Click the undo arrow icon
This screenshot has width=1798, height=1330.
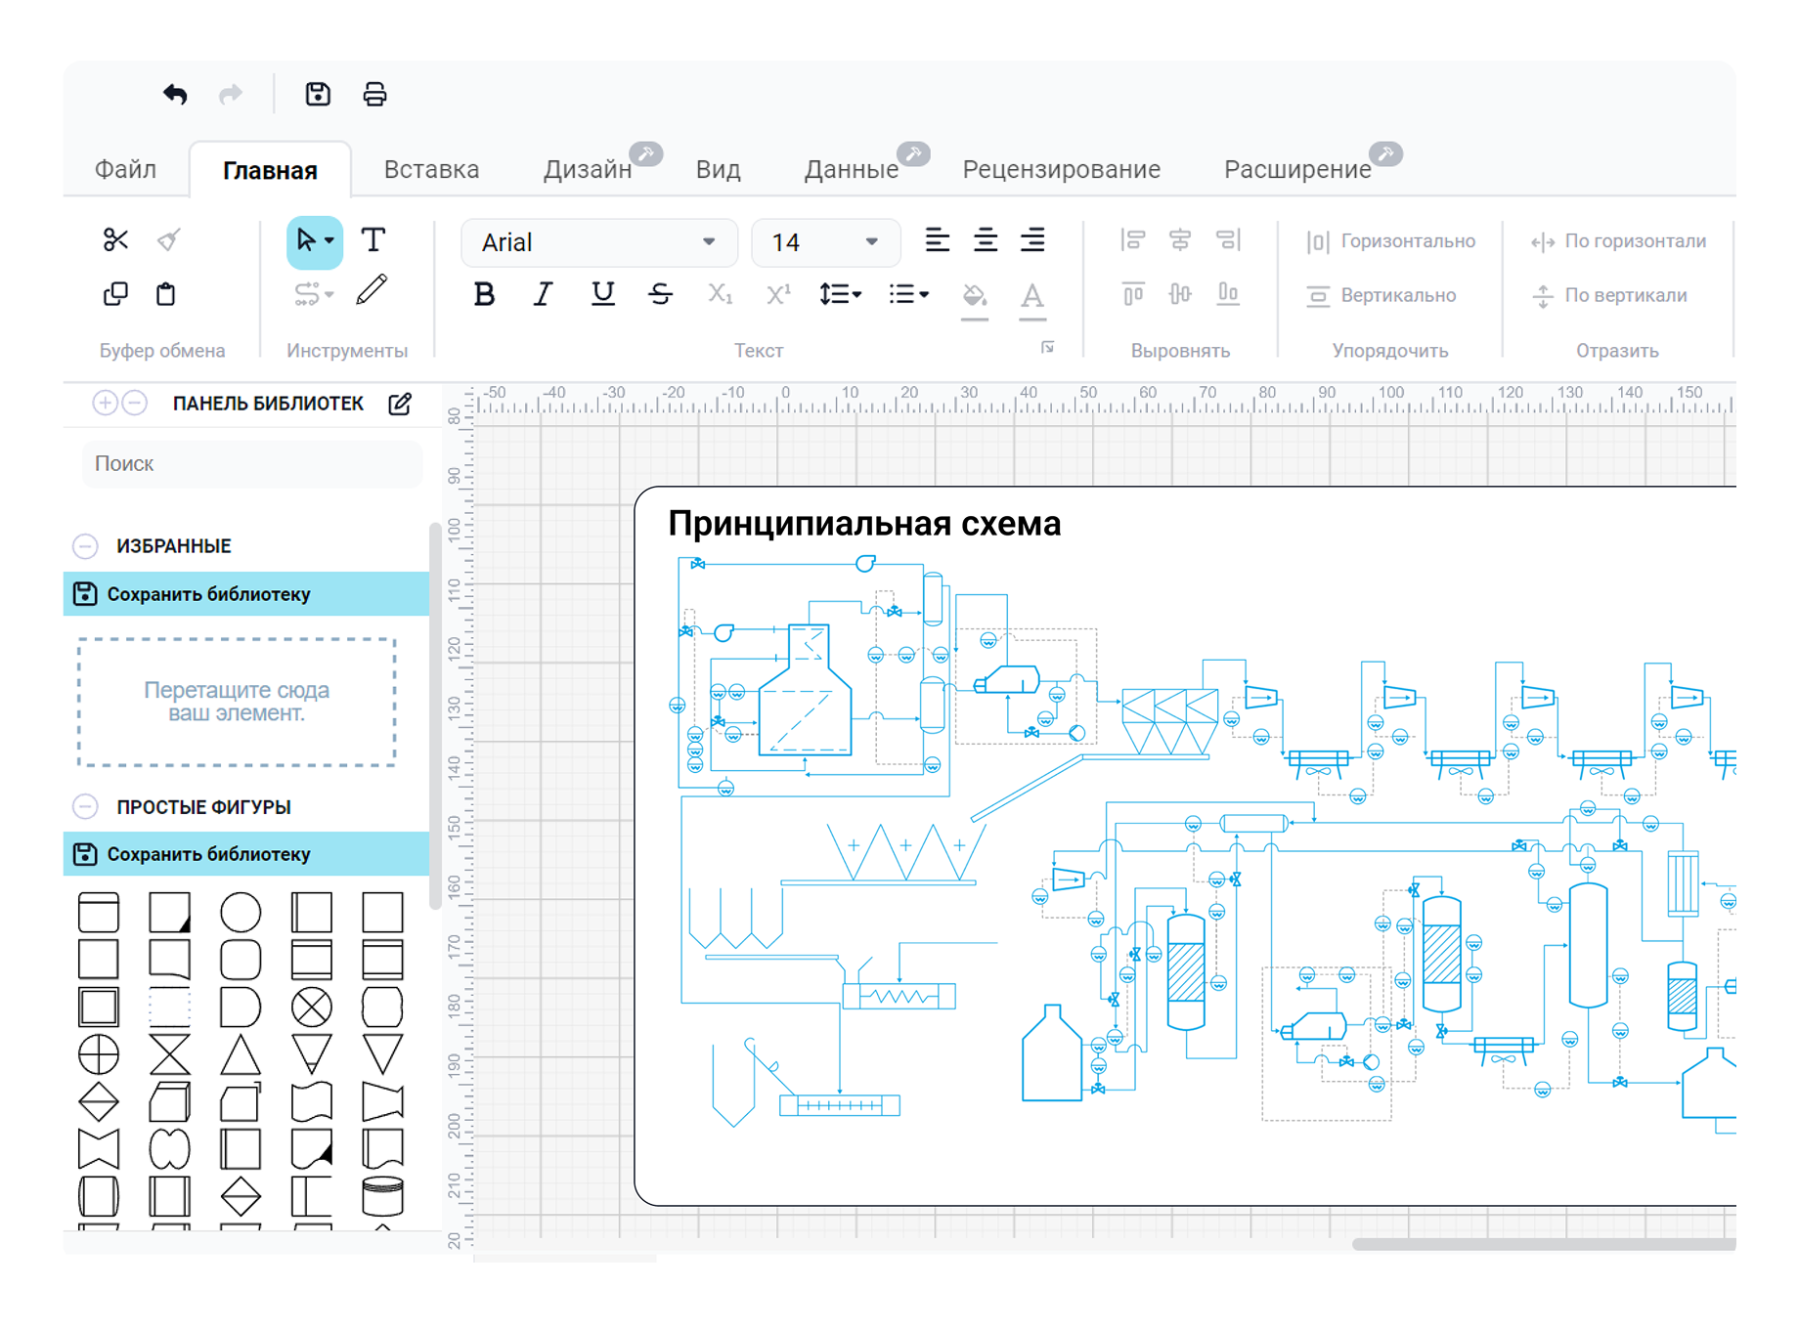[175, 95]
